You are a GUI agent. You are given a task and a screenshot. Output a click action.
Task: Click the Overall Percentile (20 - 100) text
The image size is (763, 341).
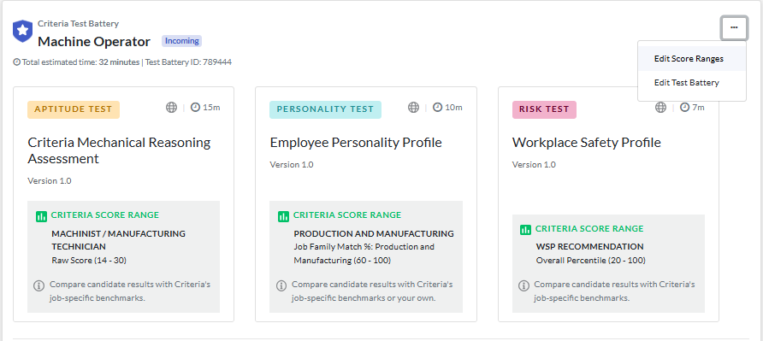click(x=591, y=261)
